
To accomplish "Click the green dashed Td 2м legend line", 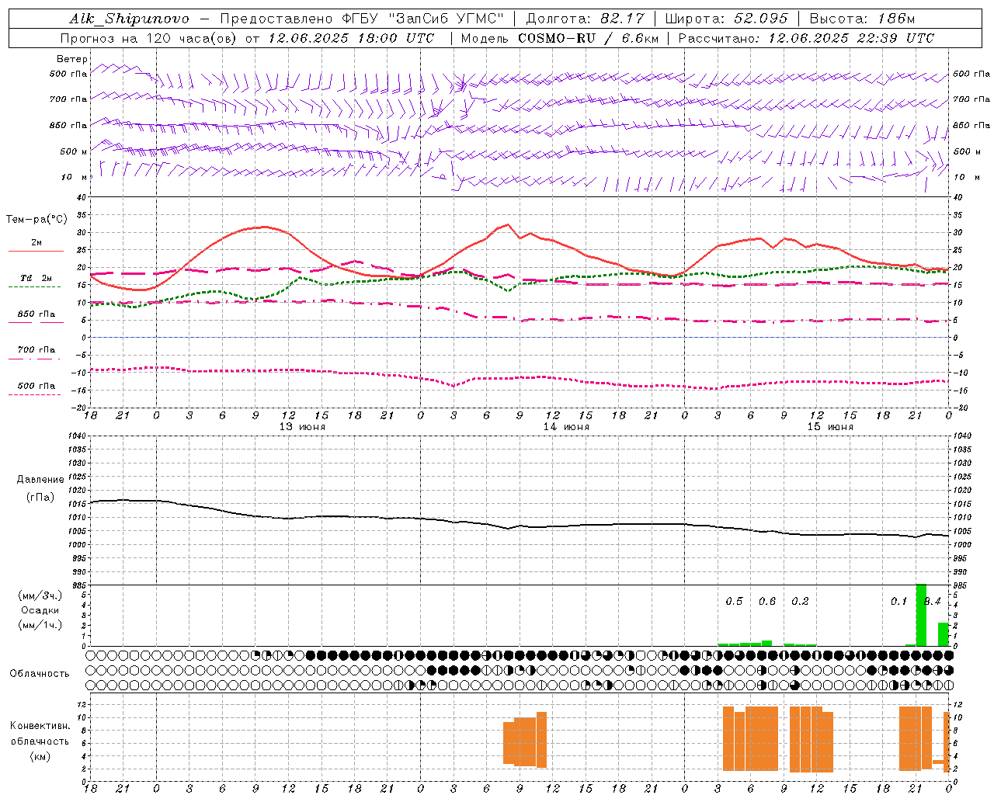I will [34, 286].
